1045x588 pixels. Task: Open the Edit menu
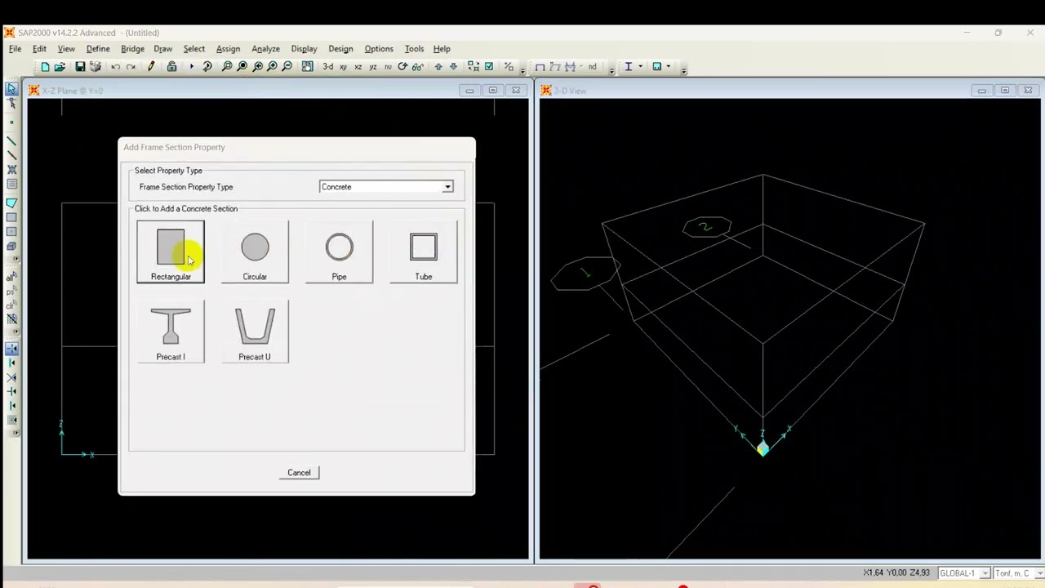39,49
